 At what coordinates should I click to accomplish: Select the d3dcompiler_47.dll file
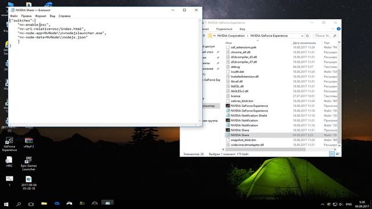(x=244, y=62)
